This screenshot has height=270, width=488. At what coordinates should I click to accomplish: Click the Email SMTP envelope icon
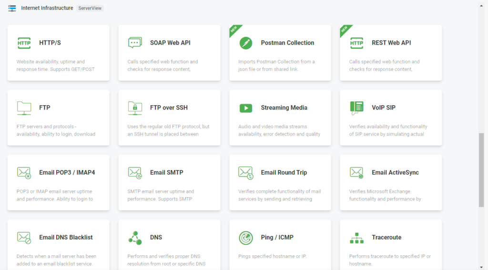[135, 173]
